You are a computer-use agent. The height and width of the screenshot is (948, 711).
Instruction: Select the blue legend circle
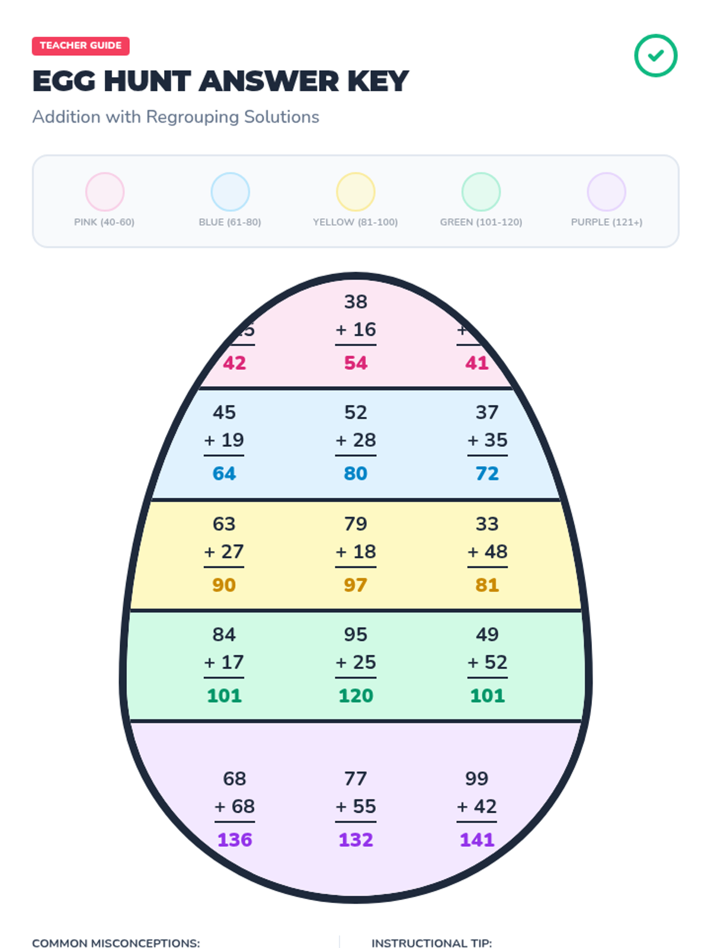(230, 192)
